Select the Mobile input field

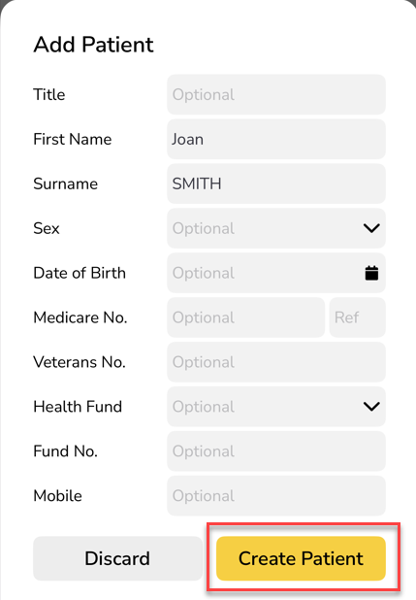(x=276, y=495)
